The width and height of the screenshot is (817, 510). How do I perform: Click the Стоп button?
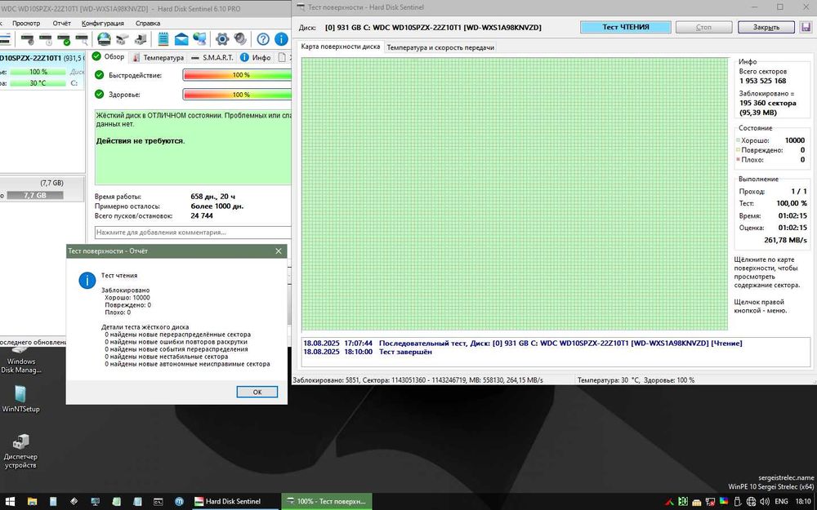point(703,27)
